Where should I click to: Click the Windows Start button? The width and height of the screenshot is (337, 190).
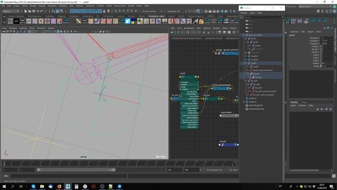[x=4, y=186]
